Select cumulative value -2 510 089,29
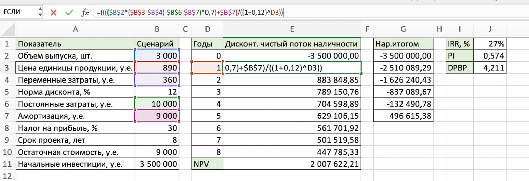Screen dimensions: 529x181 click(x=403, y=68)
